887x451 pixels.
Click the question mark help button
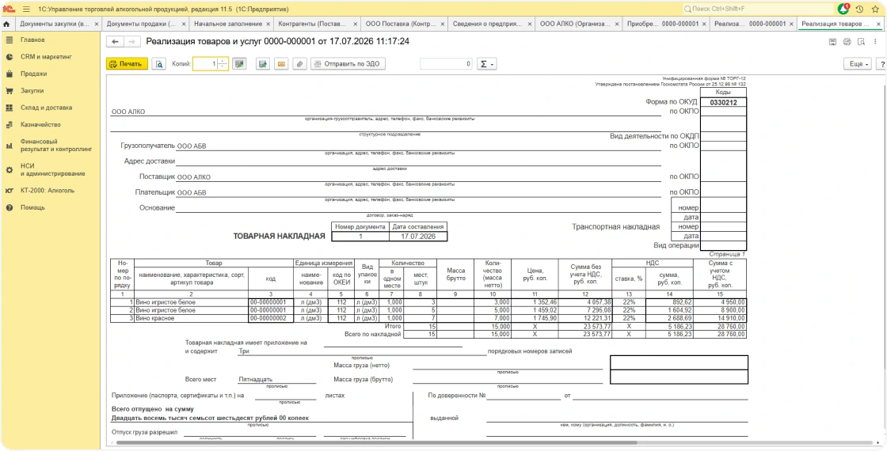[881, 64]
